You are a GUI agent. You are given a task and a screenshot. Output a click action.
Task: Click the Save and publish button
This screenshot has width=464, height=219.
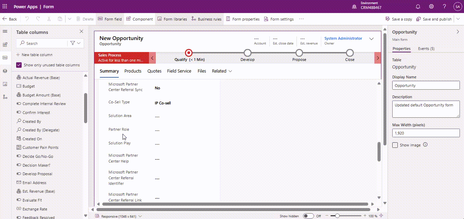434,19
